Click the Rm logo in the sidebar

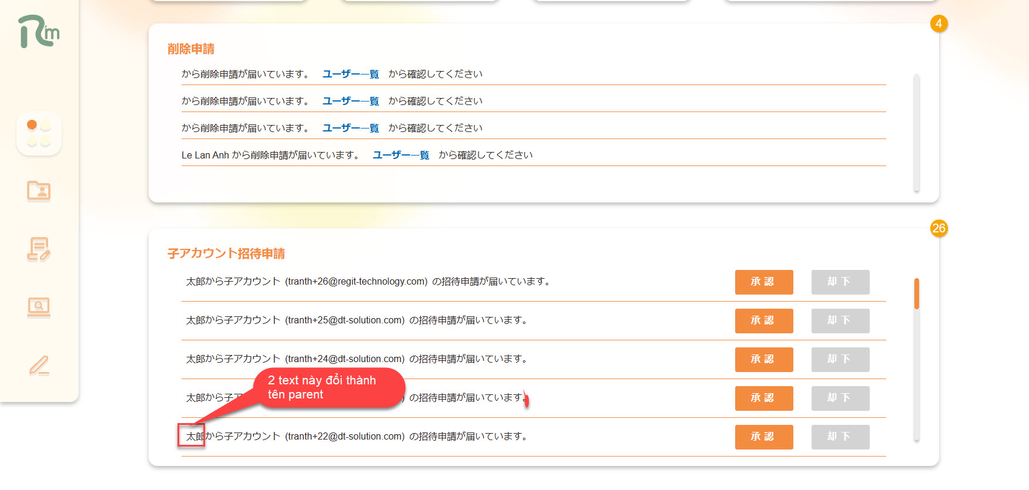[39, 32]
